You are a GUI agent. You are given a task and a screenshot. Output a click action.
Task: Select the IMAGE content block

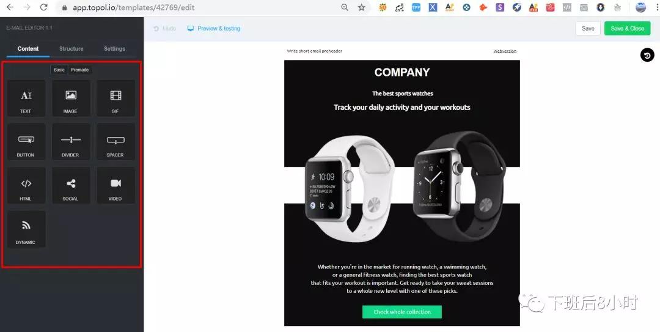click(71, 98)
